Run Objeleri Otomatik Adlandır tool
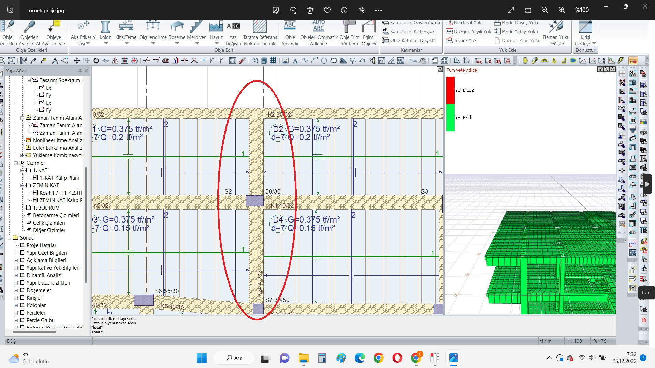 [x=319, y=33]
